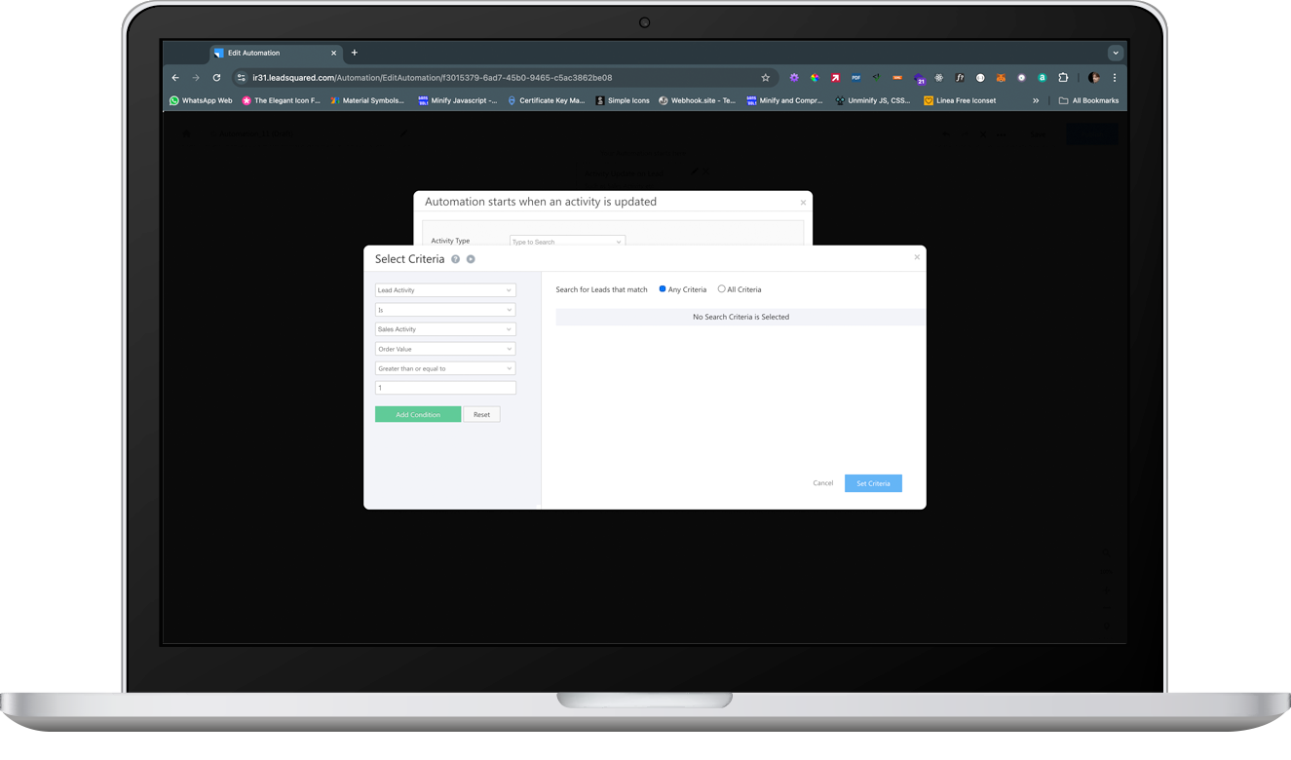Image resolution: width=1291 pixels, height=760 pixels.
Task: Click the value input field containing 1
Action: click(445, 387)
